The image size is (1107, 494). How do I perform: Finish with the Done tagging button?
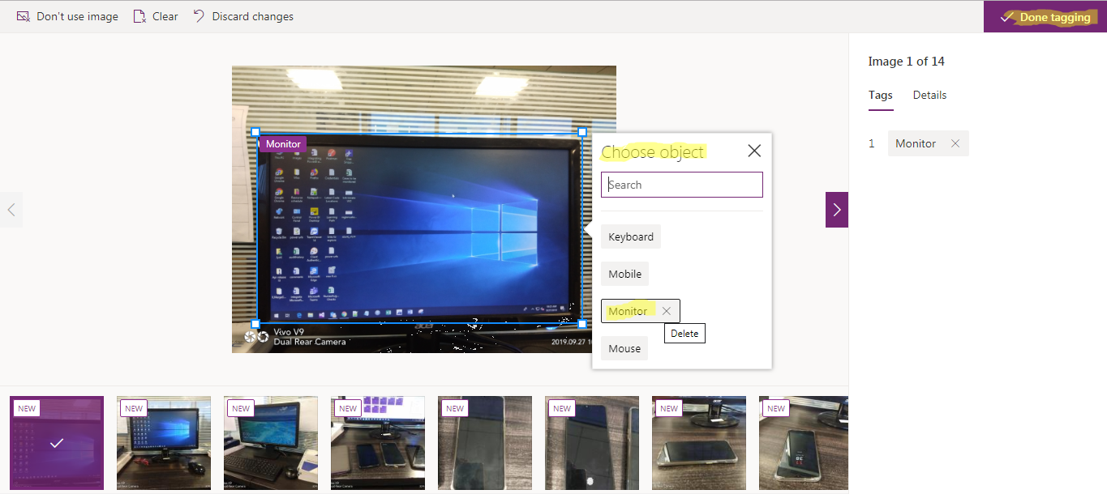tap(1045, 17)
